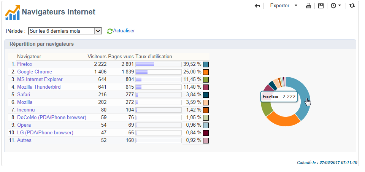Click the Mozilla row link
Viewport: 365px width, 172px height.
click(25, 102)
